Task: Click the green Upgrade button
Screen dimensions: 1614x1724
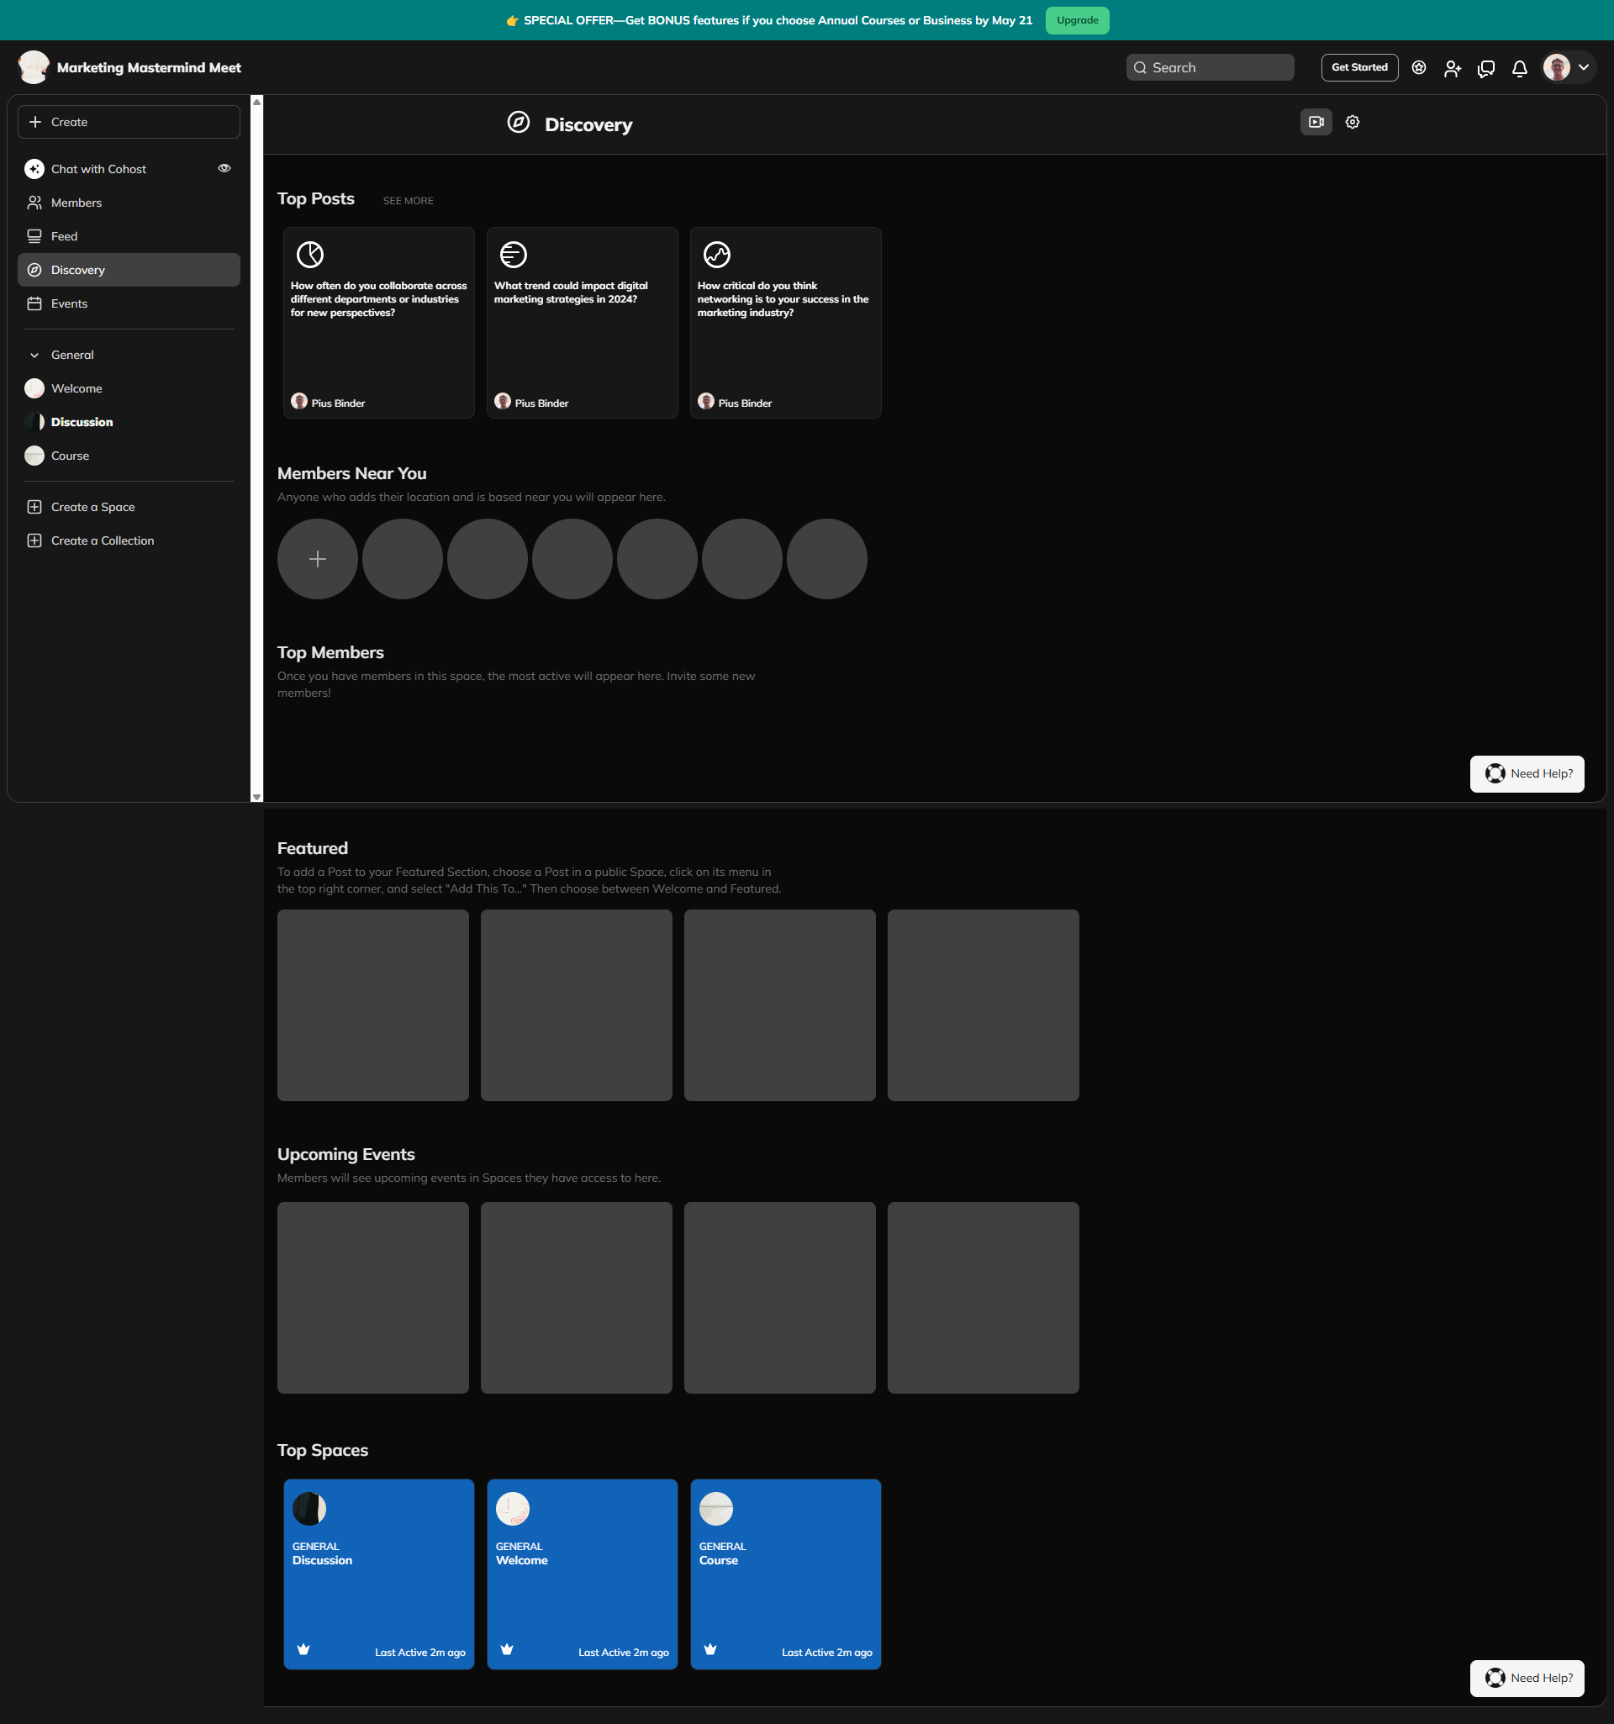Action: click(1076, 20)
